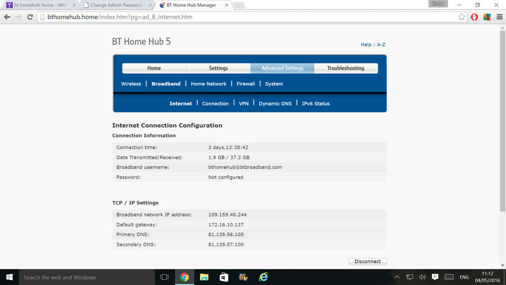The height and width of the screenshot is (285, 506).
Task: Open the Settings tab of the Hub
Action: 218,68
